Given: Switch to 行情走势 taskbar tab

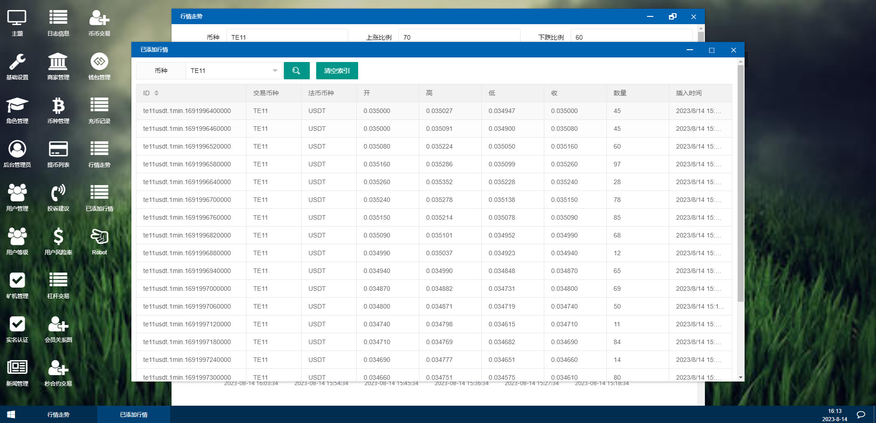Looking at the screenshot, I should [58, 414].
